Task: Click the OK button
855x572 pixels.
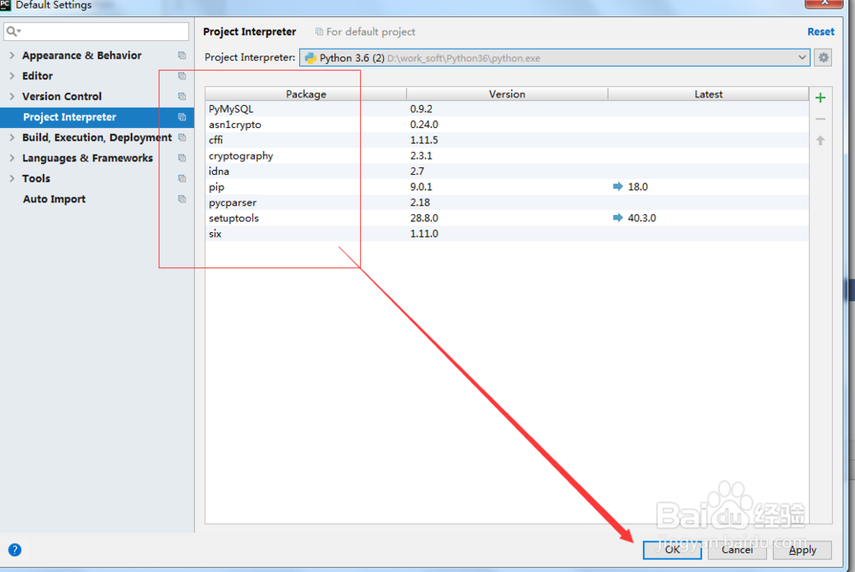Action: 672,550
